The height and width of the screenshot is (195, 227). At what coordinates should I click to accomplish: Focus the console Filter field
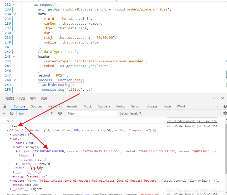click(92, 113)
